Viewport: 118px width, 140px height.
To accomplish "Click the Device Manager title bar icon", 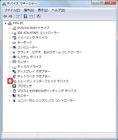I will click(x=4, y=4).
